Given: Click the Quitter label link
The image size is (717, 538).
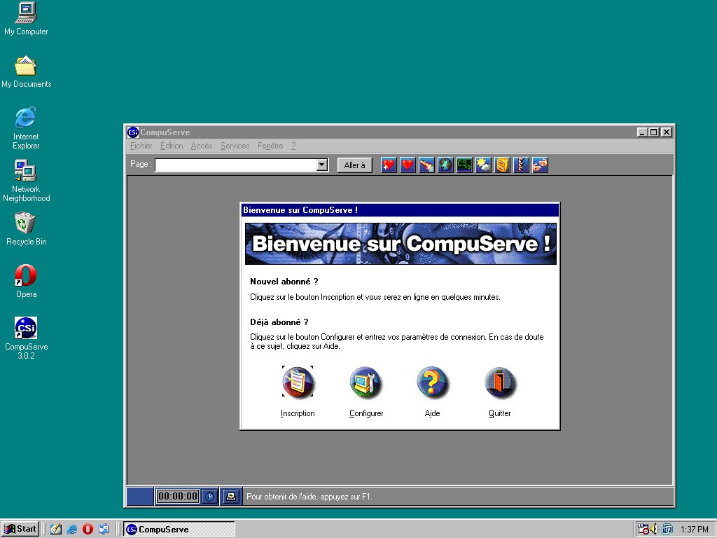Looking at the screenshot, I should click(x=500, y=413).
